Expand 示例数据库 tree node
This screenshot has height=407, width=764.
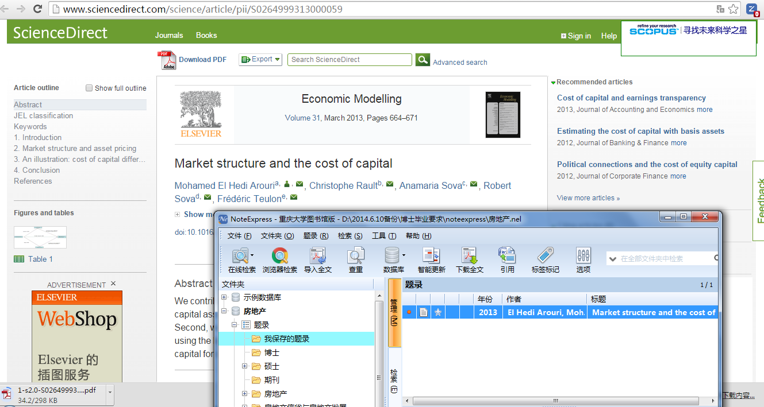click(x=224, y=297)
